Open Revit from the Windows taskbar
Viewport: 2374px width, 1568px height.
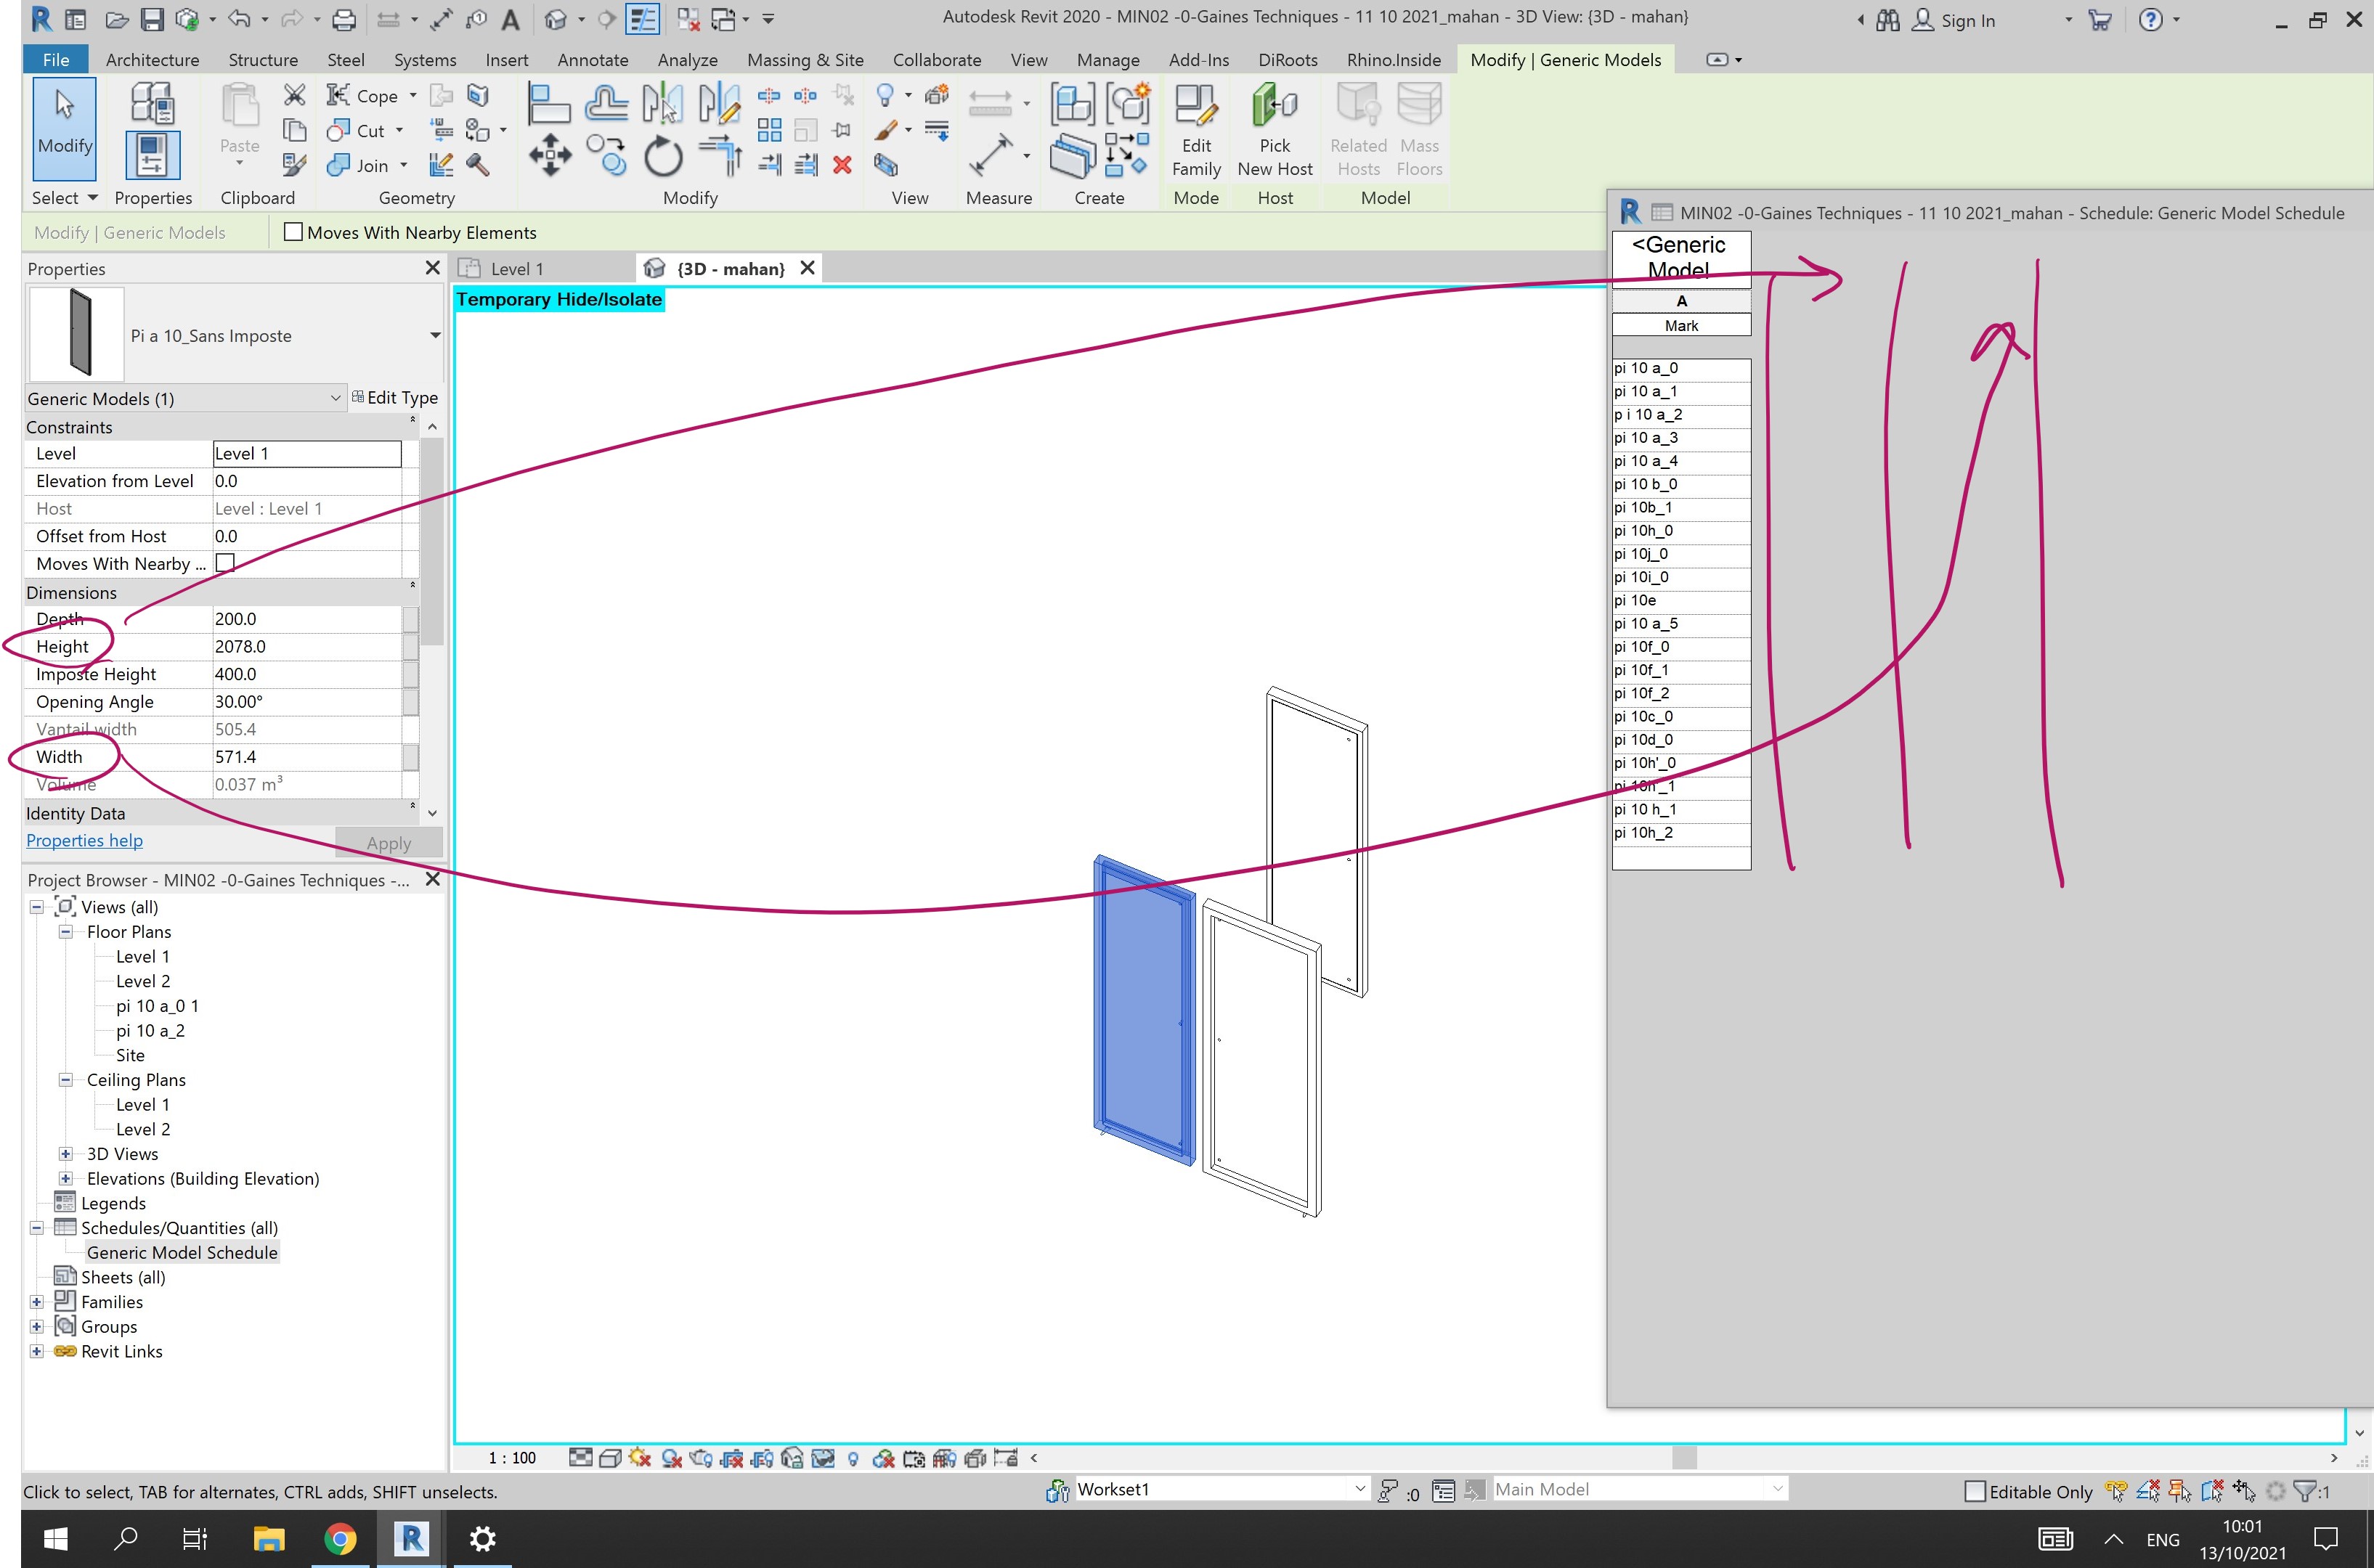(x=410, y=1538)
